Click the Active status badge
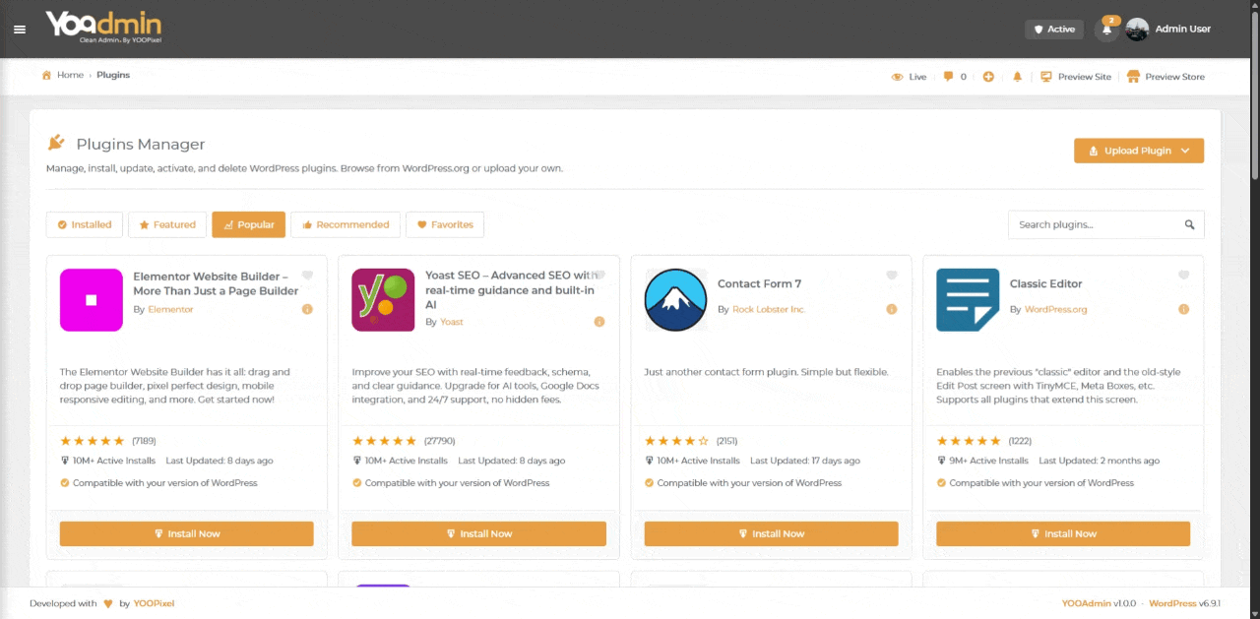 pyautogui.click(x=1054, y=30)
